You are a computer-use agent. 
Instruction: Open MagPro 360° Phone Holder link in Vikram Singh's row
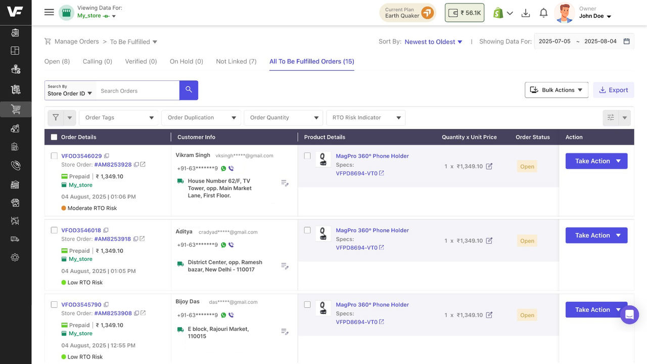pyautogui.click(x=373, y=156)
